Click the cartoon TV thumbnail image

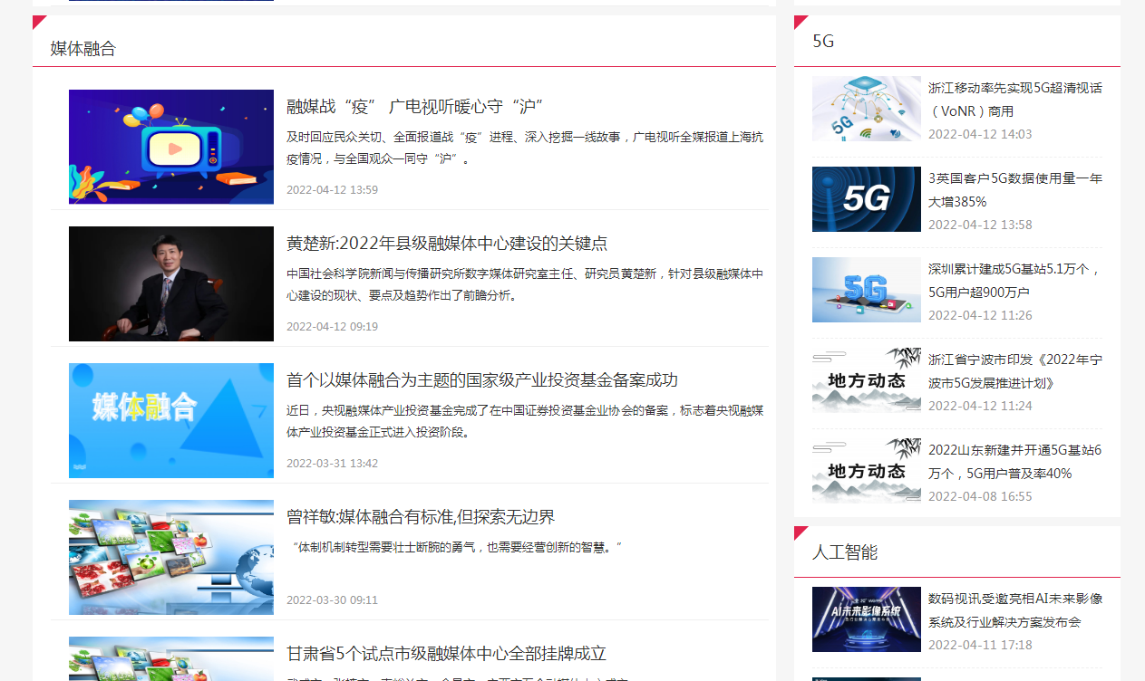tap(171, 147)
